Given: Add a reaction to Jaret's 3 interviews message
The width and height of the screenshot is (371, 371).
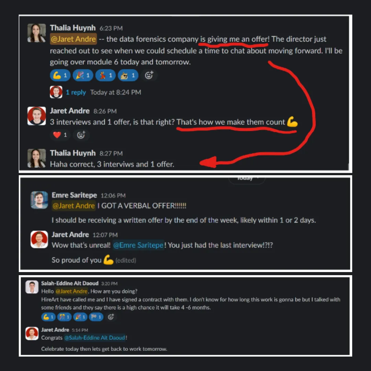Looking at the screenshot, I should pos(81,135).
